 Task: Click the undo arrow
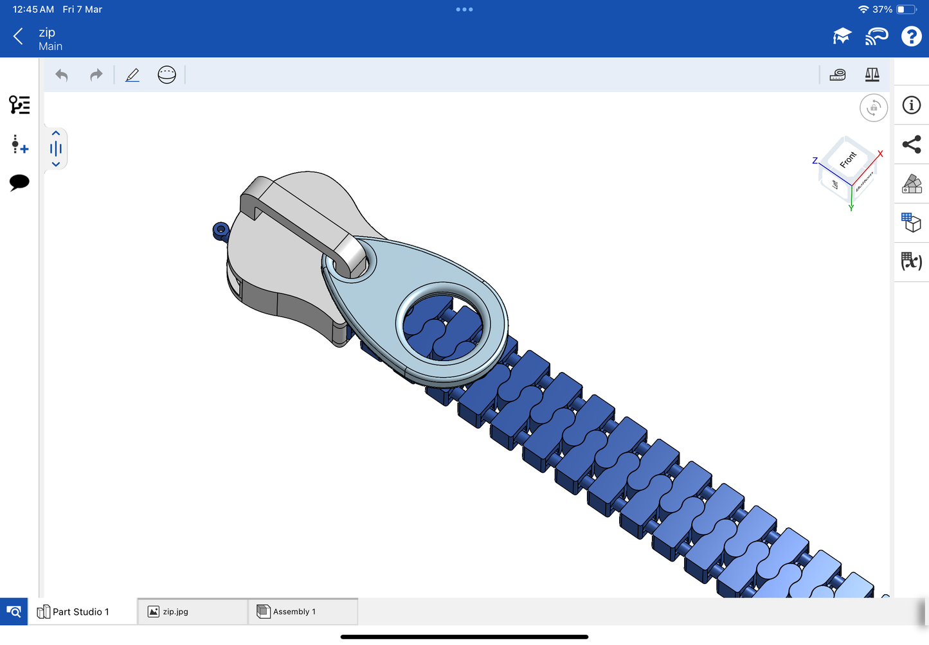pyautogui.click(x=62, y=75)
